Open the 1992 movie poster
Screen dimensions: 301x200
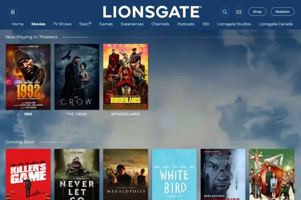[x=28, y=77]
